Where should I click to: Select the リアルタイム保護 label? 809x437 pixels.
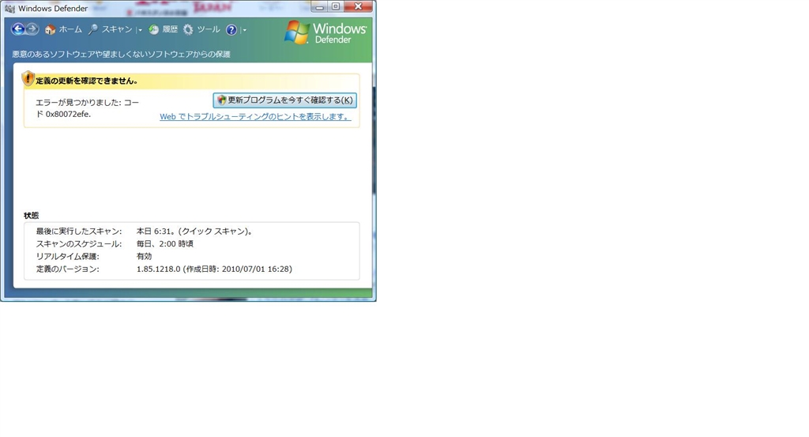point(67,256)
